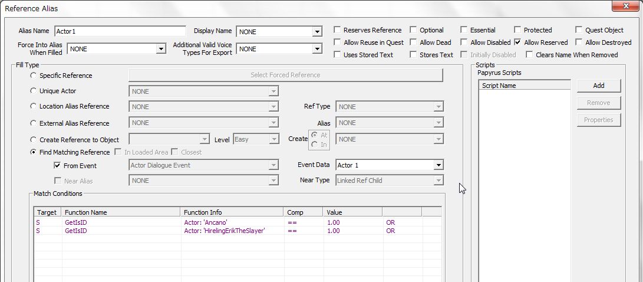643x282 pixels.
Task: Toggle the Allow Reserved checkbox
Action: pyautogui.click(x=517, y=42)
